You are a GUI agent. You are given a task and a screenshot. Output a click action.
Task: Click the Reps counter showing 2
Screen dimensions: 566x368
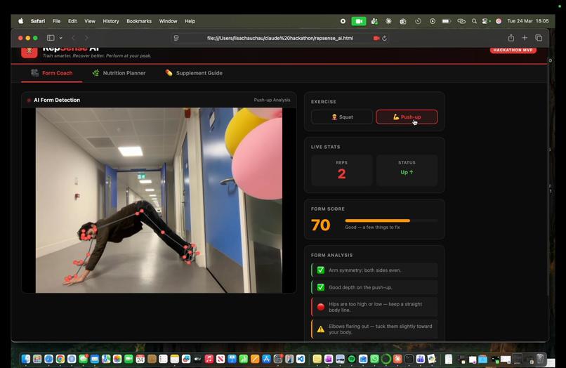(x=341, y=174)
